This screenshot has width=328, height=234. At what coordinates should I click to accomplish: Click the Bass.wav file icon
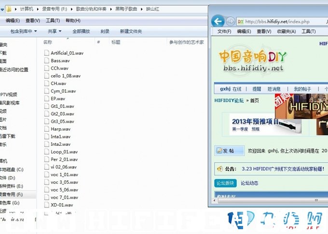click(x=47, y=61)
